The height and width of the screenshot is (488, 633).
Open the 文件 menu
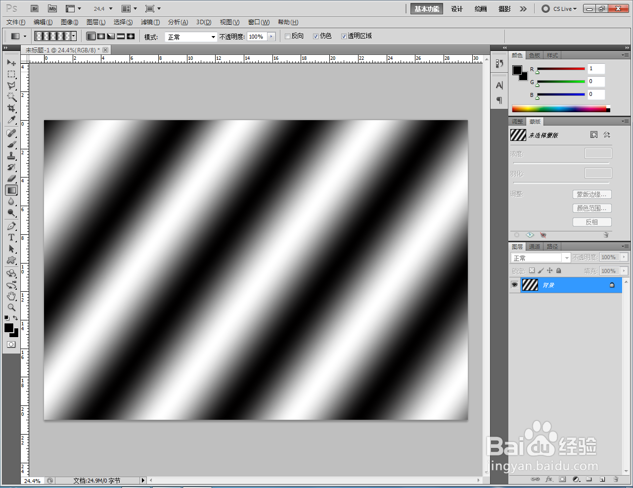point(16,22)
